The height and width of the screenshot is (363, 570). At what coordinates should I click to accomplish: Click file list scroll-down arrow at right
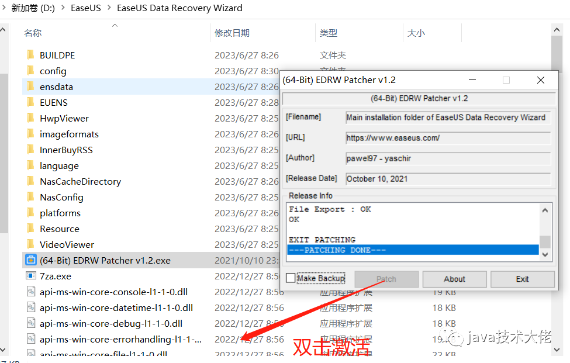pos(557,350)
